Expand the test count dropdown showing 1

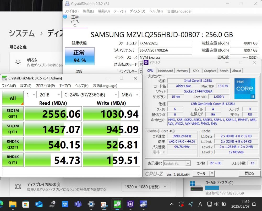tap(31, 95)
